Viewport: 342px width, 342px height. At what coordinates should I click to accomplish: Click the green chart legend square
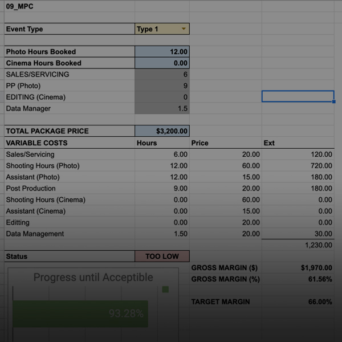(165, 290)
